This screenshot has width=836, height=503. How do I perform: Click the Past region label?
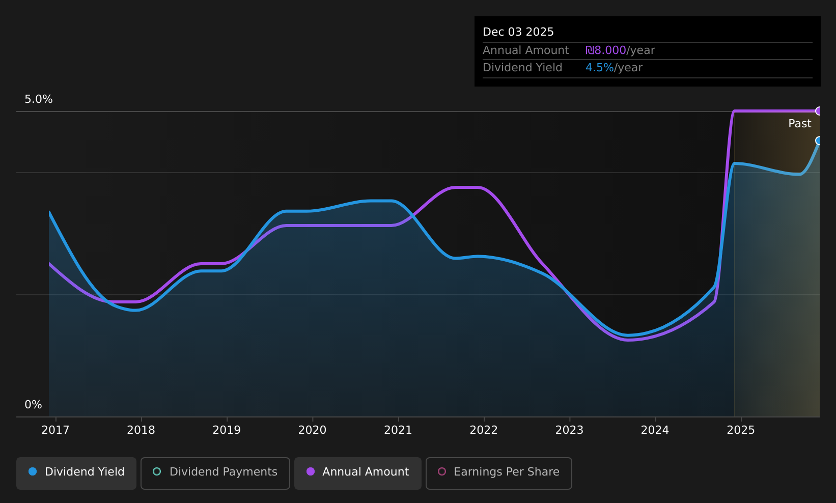799,124
